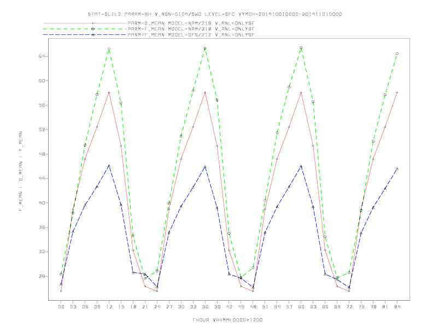The height and width of the screenshot is (334, 433).
Task: Click the 33 forecast hour tick label
Action: [x=193, y=307]
